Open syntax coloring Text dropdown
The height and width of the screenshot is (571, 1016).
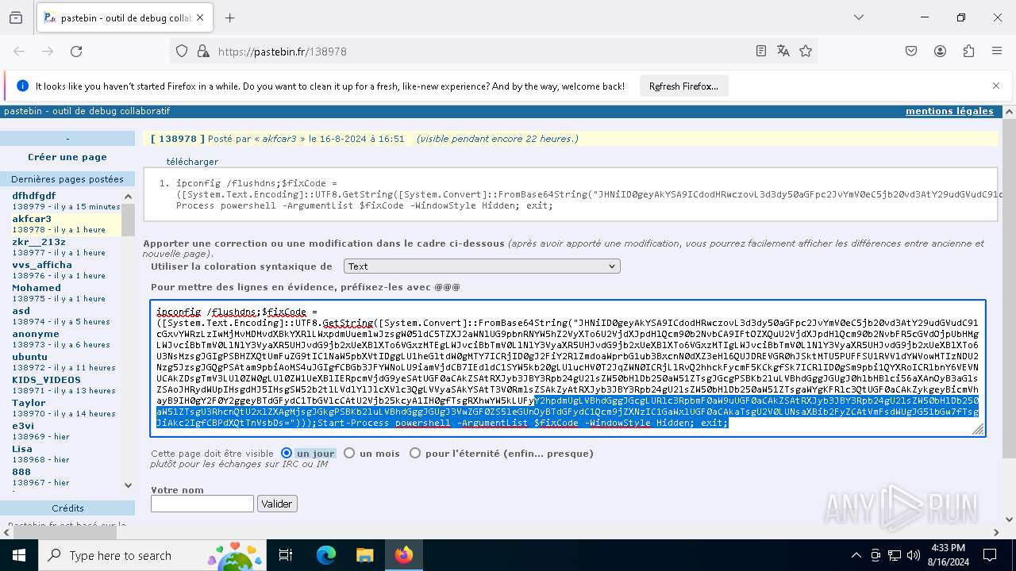482,266
